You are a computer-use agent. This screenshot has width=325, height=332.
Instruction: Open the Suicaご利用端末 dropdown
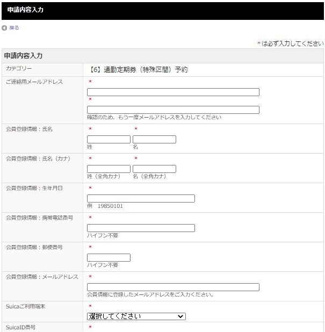tap(136, 316)
